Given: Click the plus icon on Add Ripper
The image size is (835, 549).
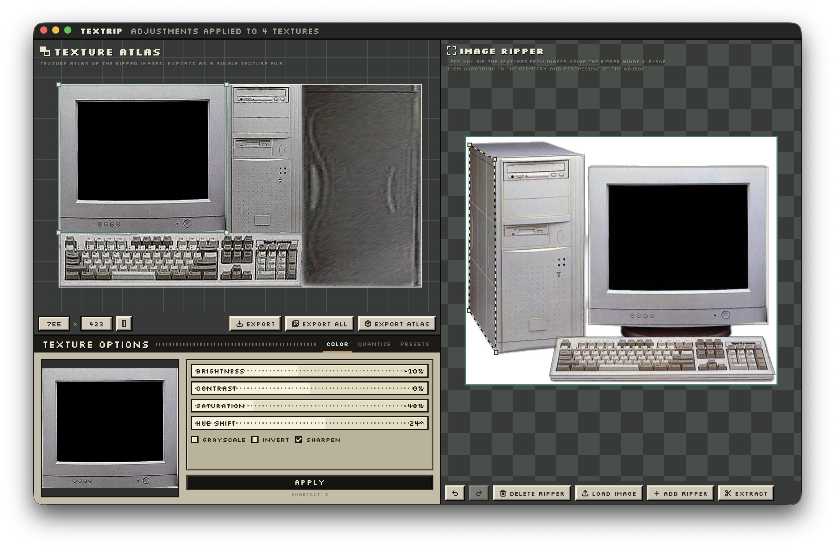Looking at the screenshot, I should tap(657, 493).
